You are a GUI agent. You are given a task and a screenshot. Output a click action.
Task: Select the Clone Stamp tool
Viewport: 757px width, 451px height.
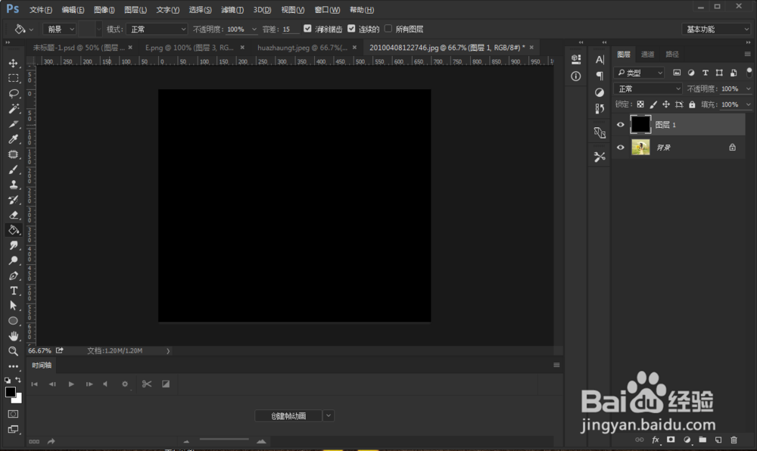coord(14,184)
